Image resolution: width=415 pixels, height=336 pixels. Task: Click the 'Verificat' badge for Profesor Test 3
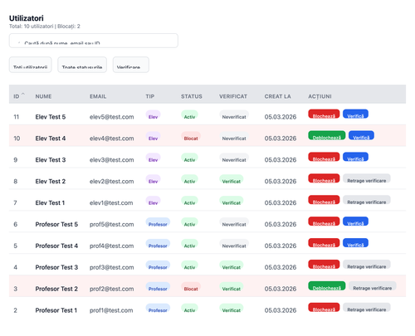pyautogui.click(x=232, y=265)
